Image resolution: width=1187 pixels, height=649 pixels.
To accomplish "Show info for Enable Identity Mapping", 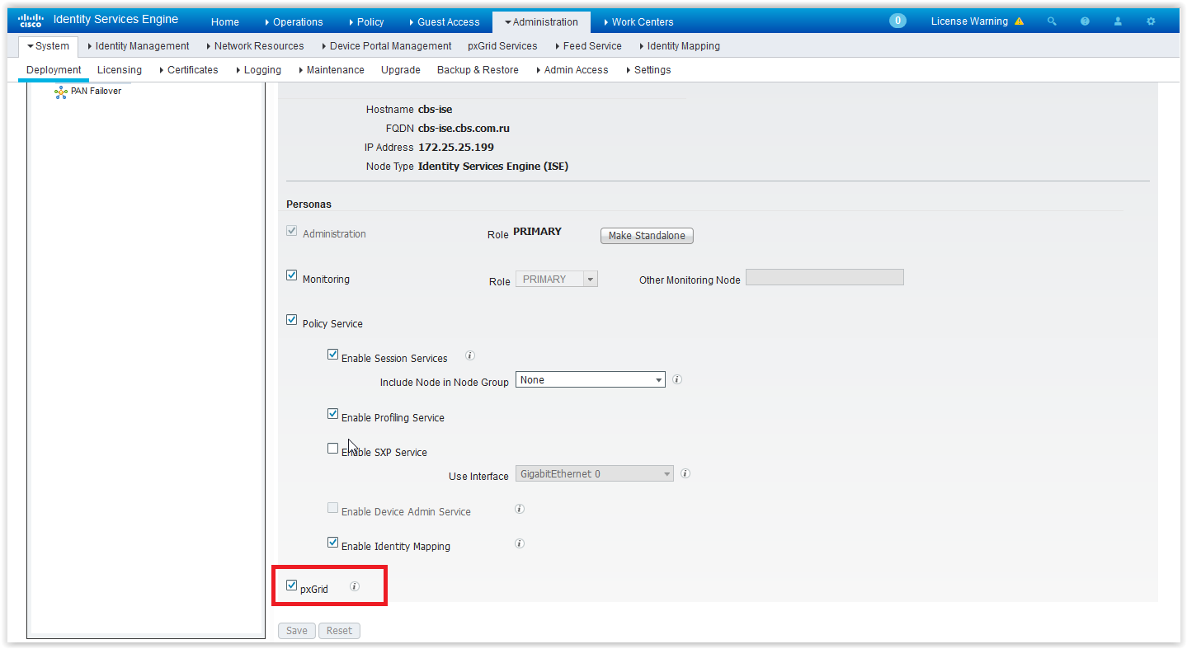I will click(520, 543).
